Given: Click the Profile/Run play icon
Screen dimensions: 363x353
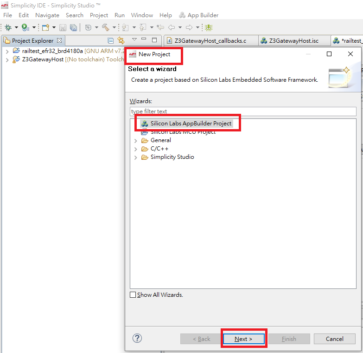Looking at the screenshot, I should tap(25, 27).
